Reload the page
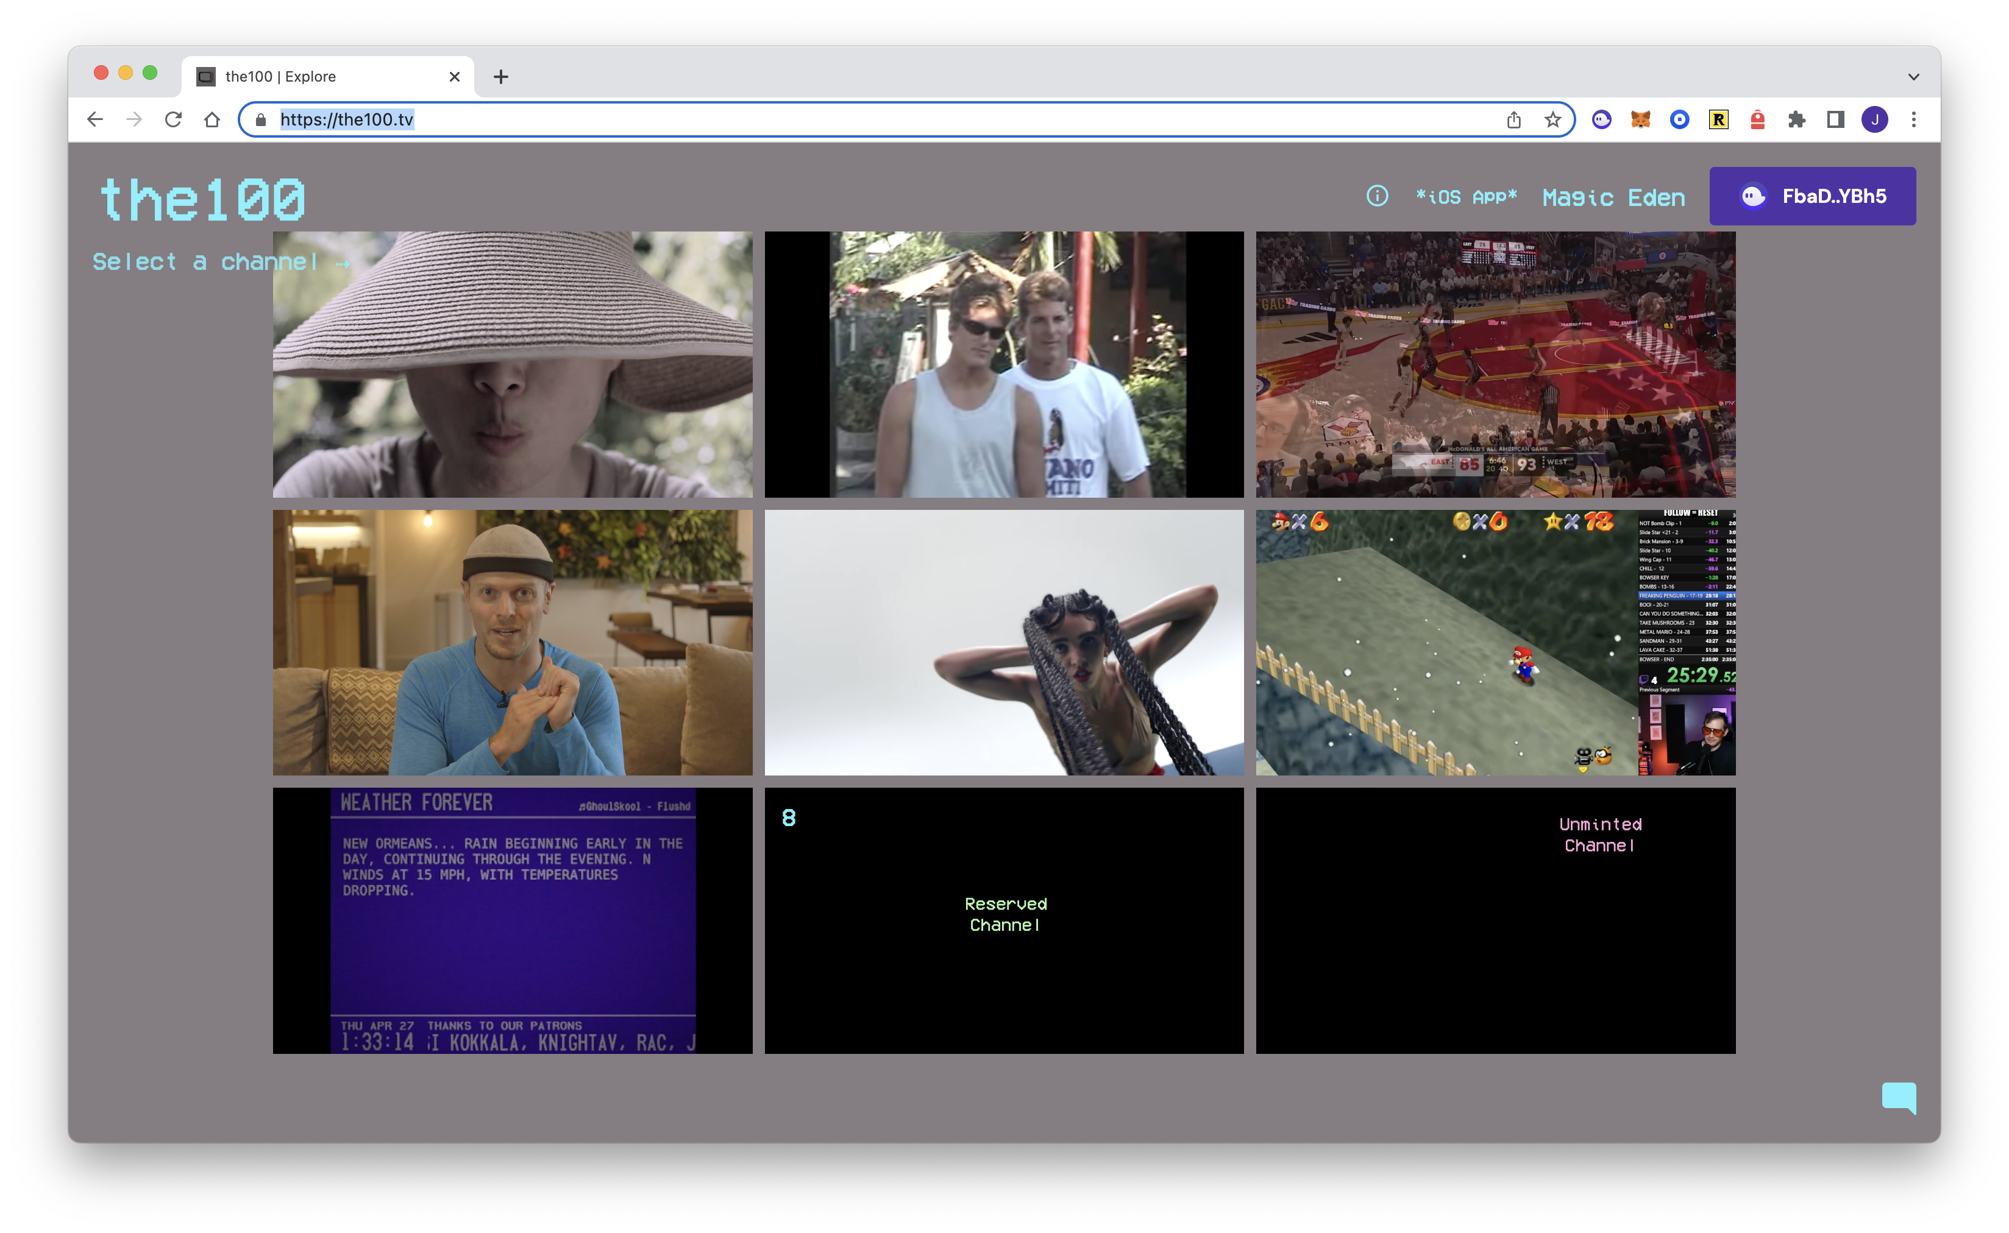The image size is (2009, 1233). 173,120
